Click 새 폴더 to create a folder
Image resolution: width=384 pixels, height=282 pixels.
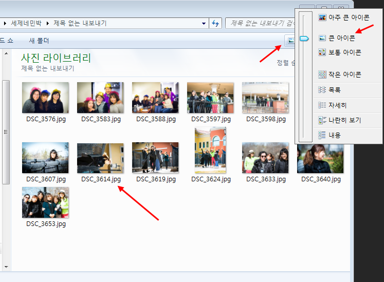point(39,41)
